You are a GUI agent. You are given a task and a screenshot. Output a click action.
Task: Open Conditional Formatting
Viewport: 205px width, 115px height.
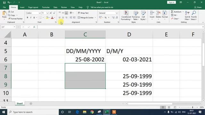(126, 16)
